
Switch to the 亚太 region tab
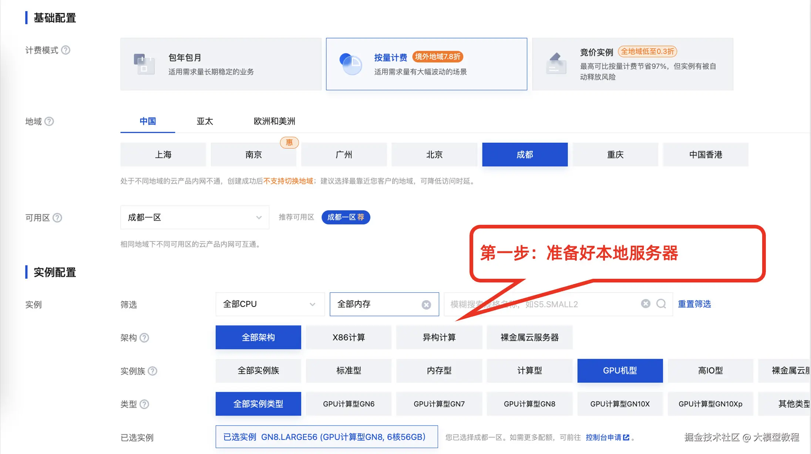pyautogui.click(x=205, y=121)
